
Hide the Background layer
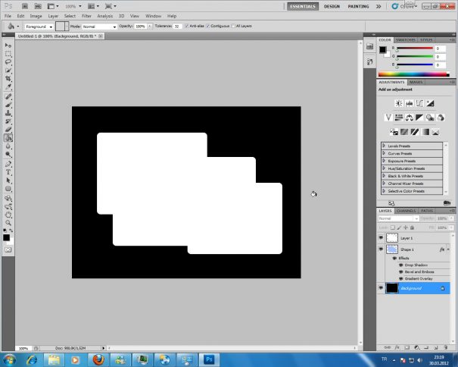tap(381, 288)
